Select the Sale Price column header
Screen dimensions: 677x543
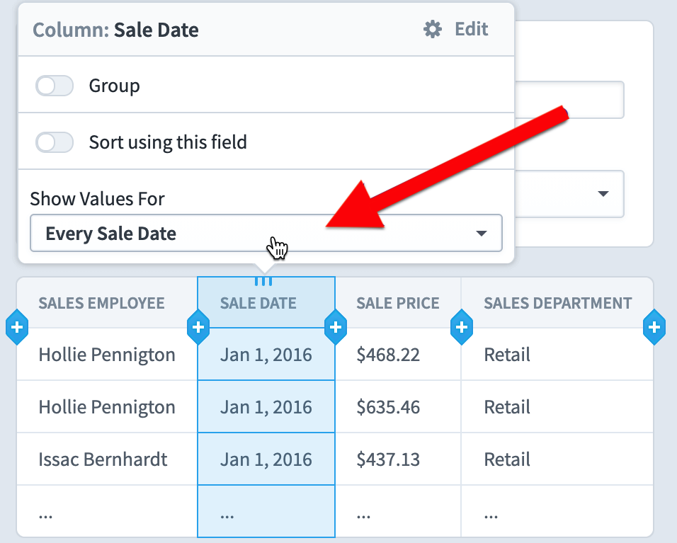point(398,303)
